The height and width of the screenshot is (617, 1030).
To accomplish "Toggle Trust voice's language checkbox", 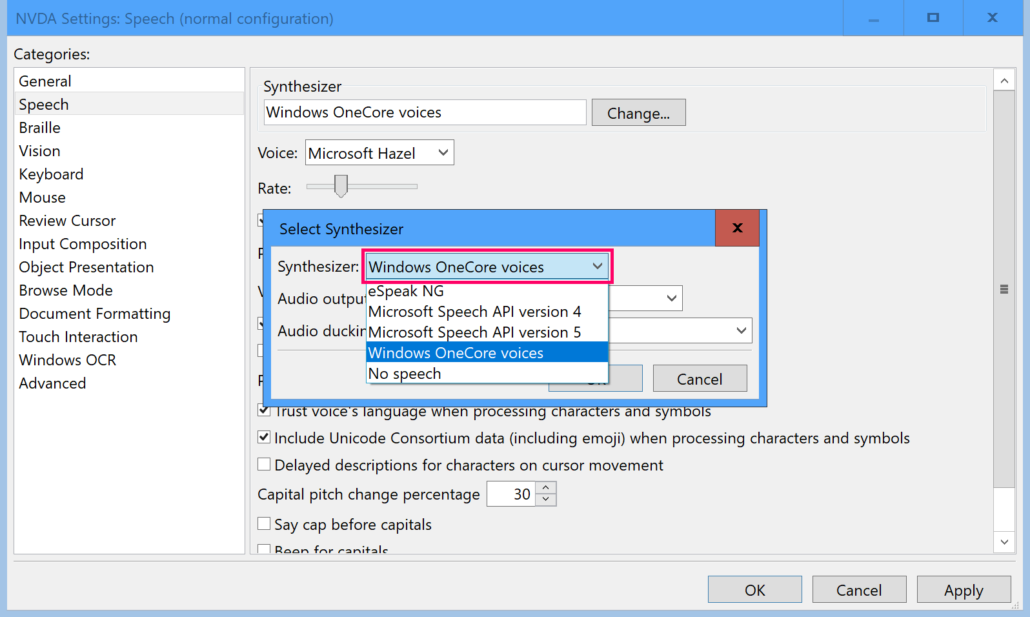I will [264, 410].
